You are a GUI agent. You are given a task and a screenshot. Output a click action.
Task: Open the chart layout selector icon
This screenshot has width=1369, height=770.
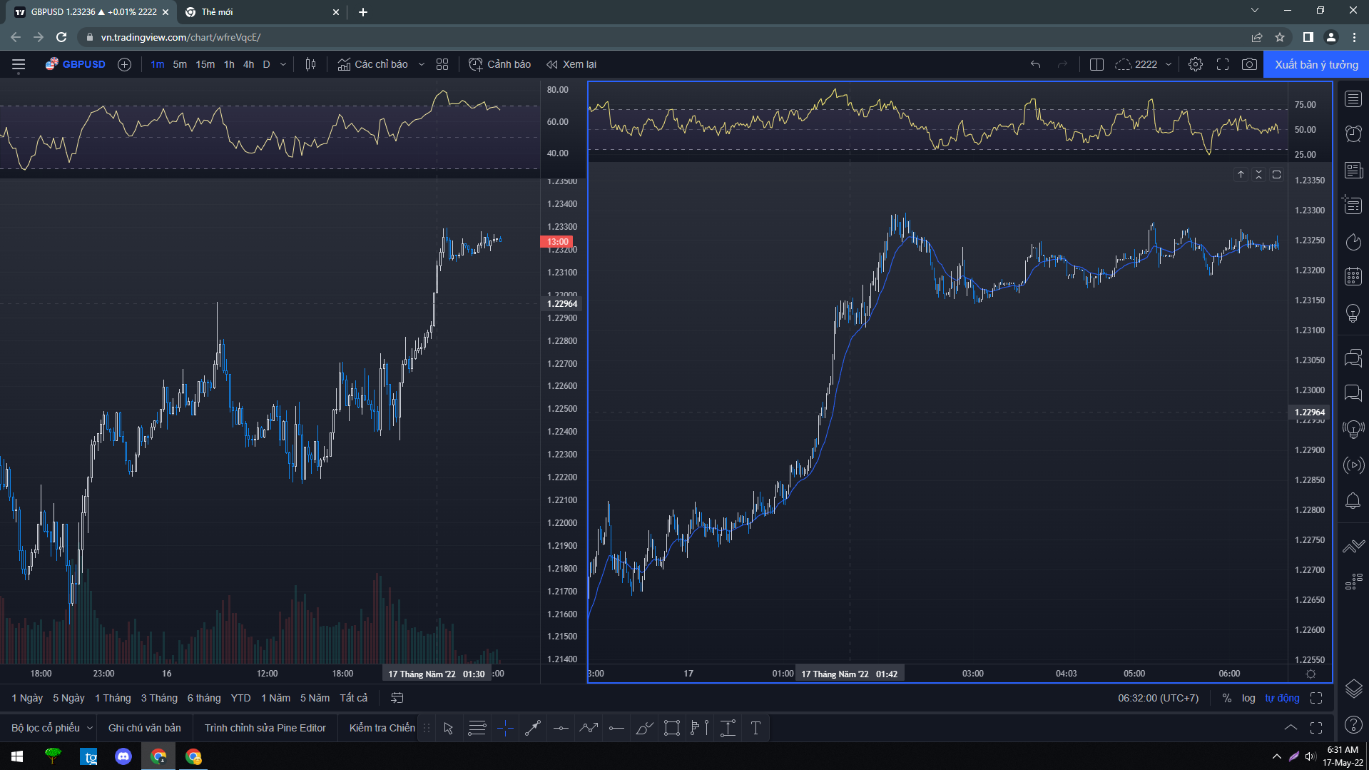pos(1096,64)
